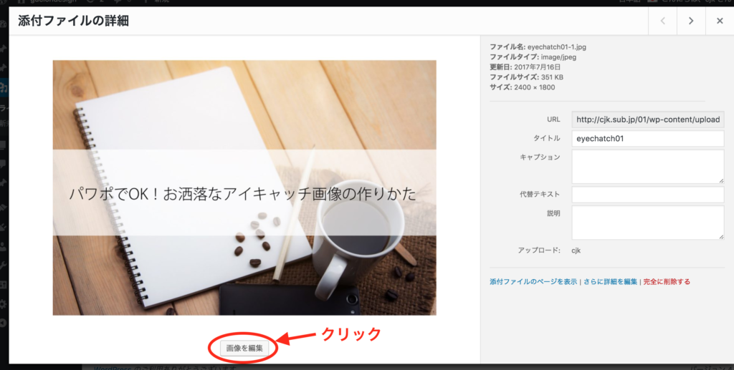
Task: Click the red 完全に削除する link
Action: [667, 282]
